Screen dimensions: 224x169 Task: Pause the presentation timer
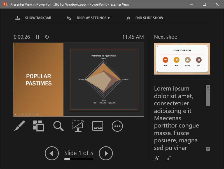pos(38,37)
